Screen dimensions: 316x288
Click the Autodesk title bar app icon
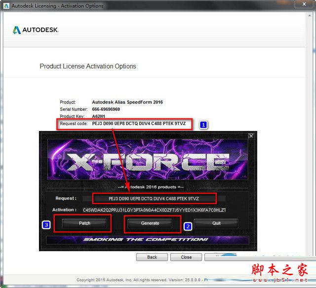coord(6,6)
